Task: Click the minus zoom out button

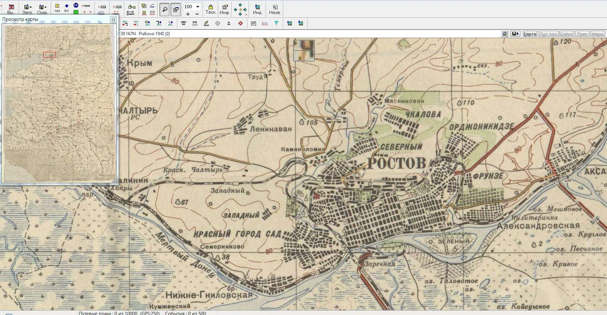Action: click(x=197, y=14)
